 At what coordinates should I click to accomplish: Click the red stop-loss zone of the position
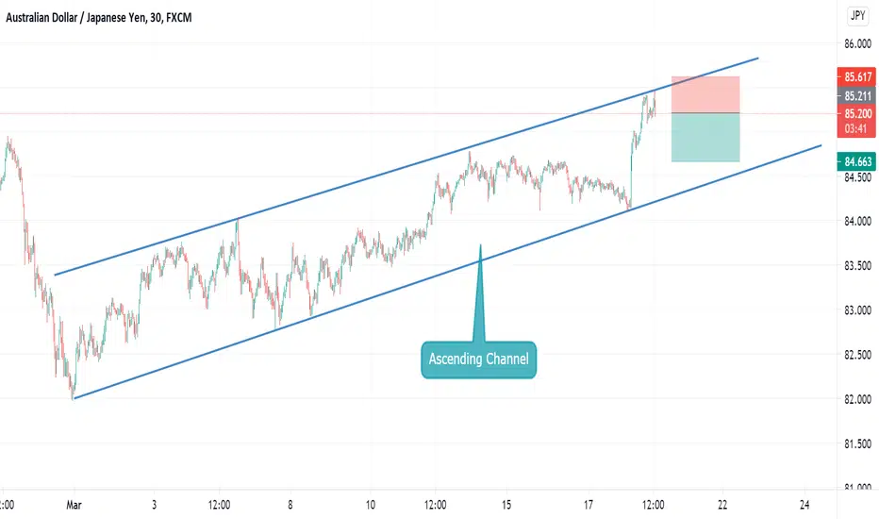[705, 94]
